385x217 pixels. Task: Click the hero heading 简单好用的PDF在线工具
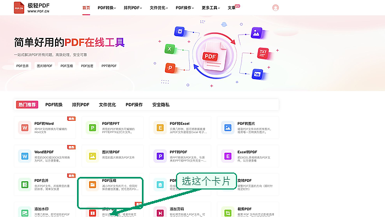pyautogui.click(x=69, y=42)
